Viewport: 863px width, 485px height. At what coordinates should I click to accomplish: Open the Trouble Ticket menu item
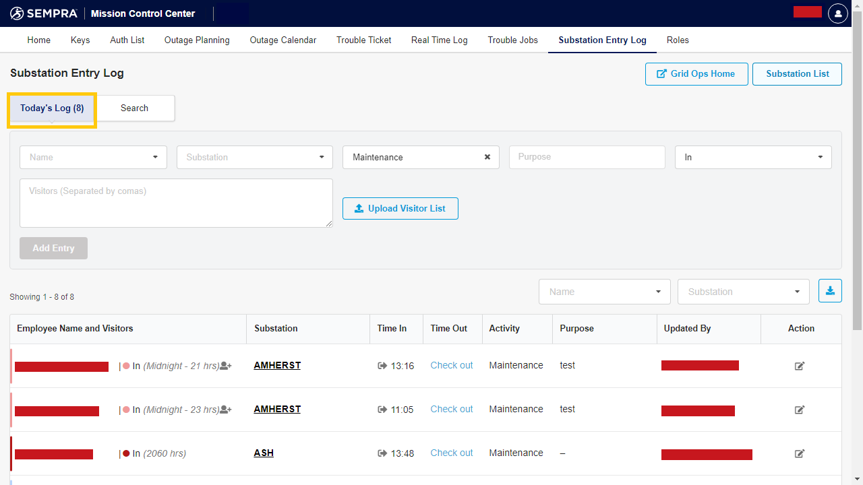(x=363, y=40)
